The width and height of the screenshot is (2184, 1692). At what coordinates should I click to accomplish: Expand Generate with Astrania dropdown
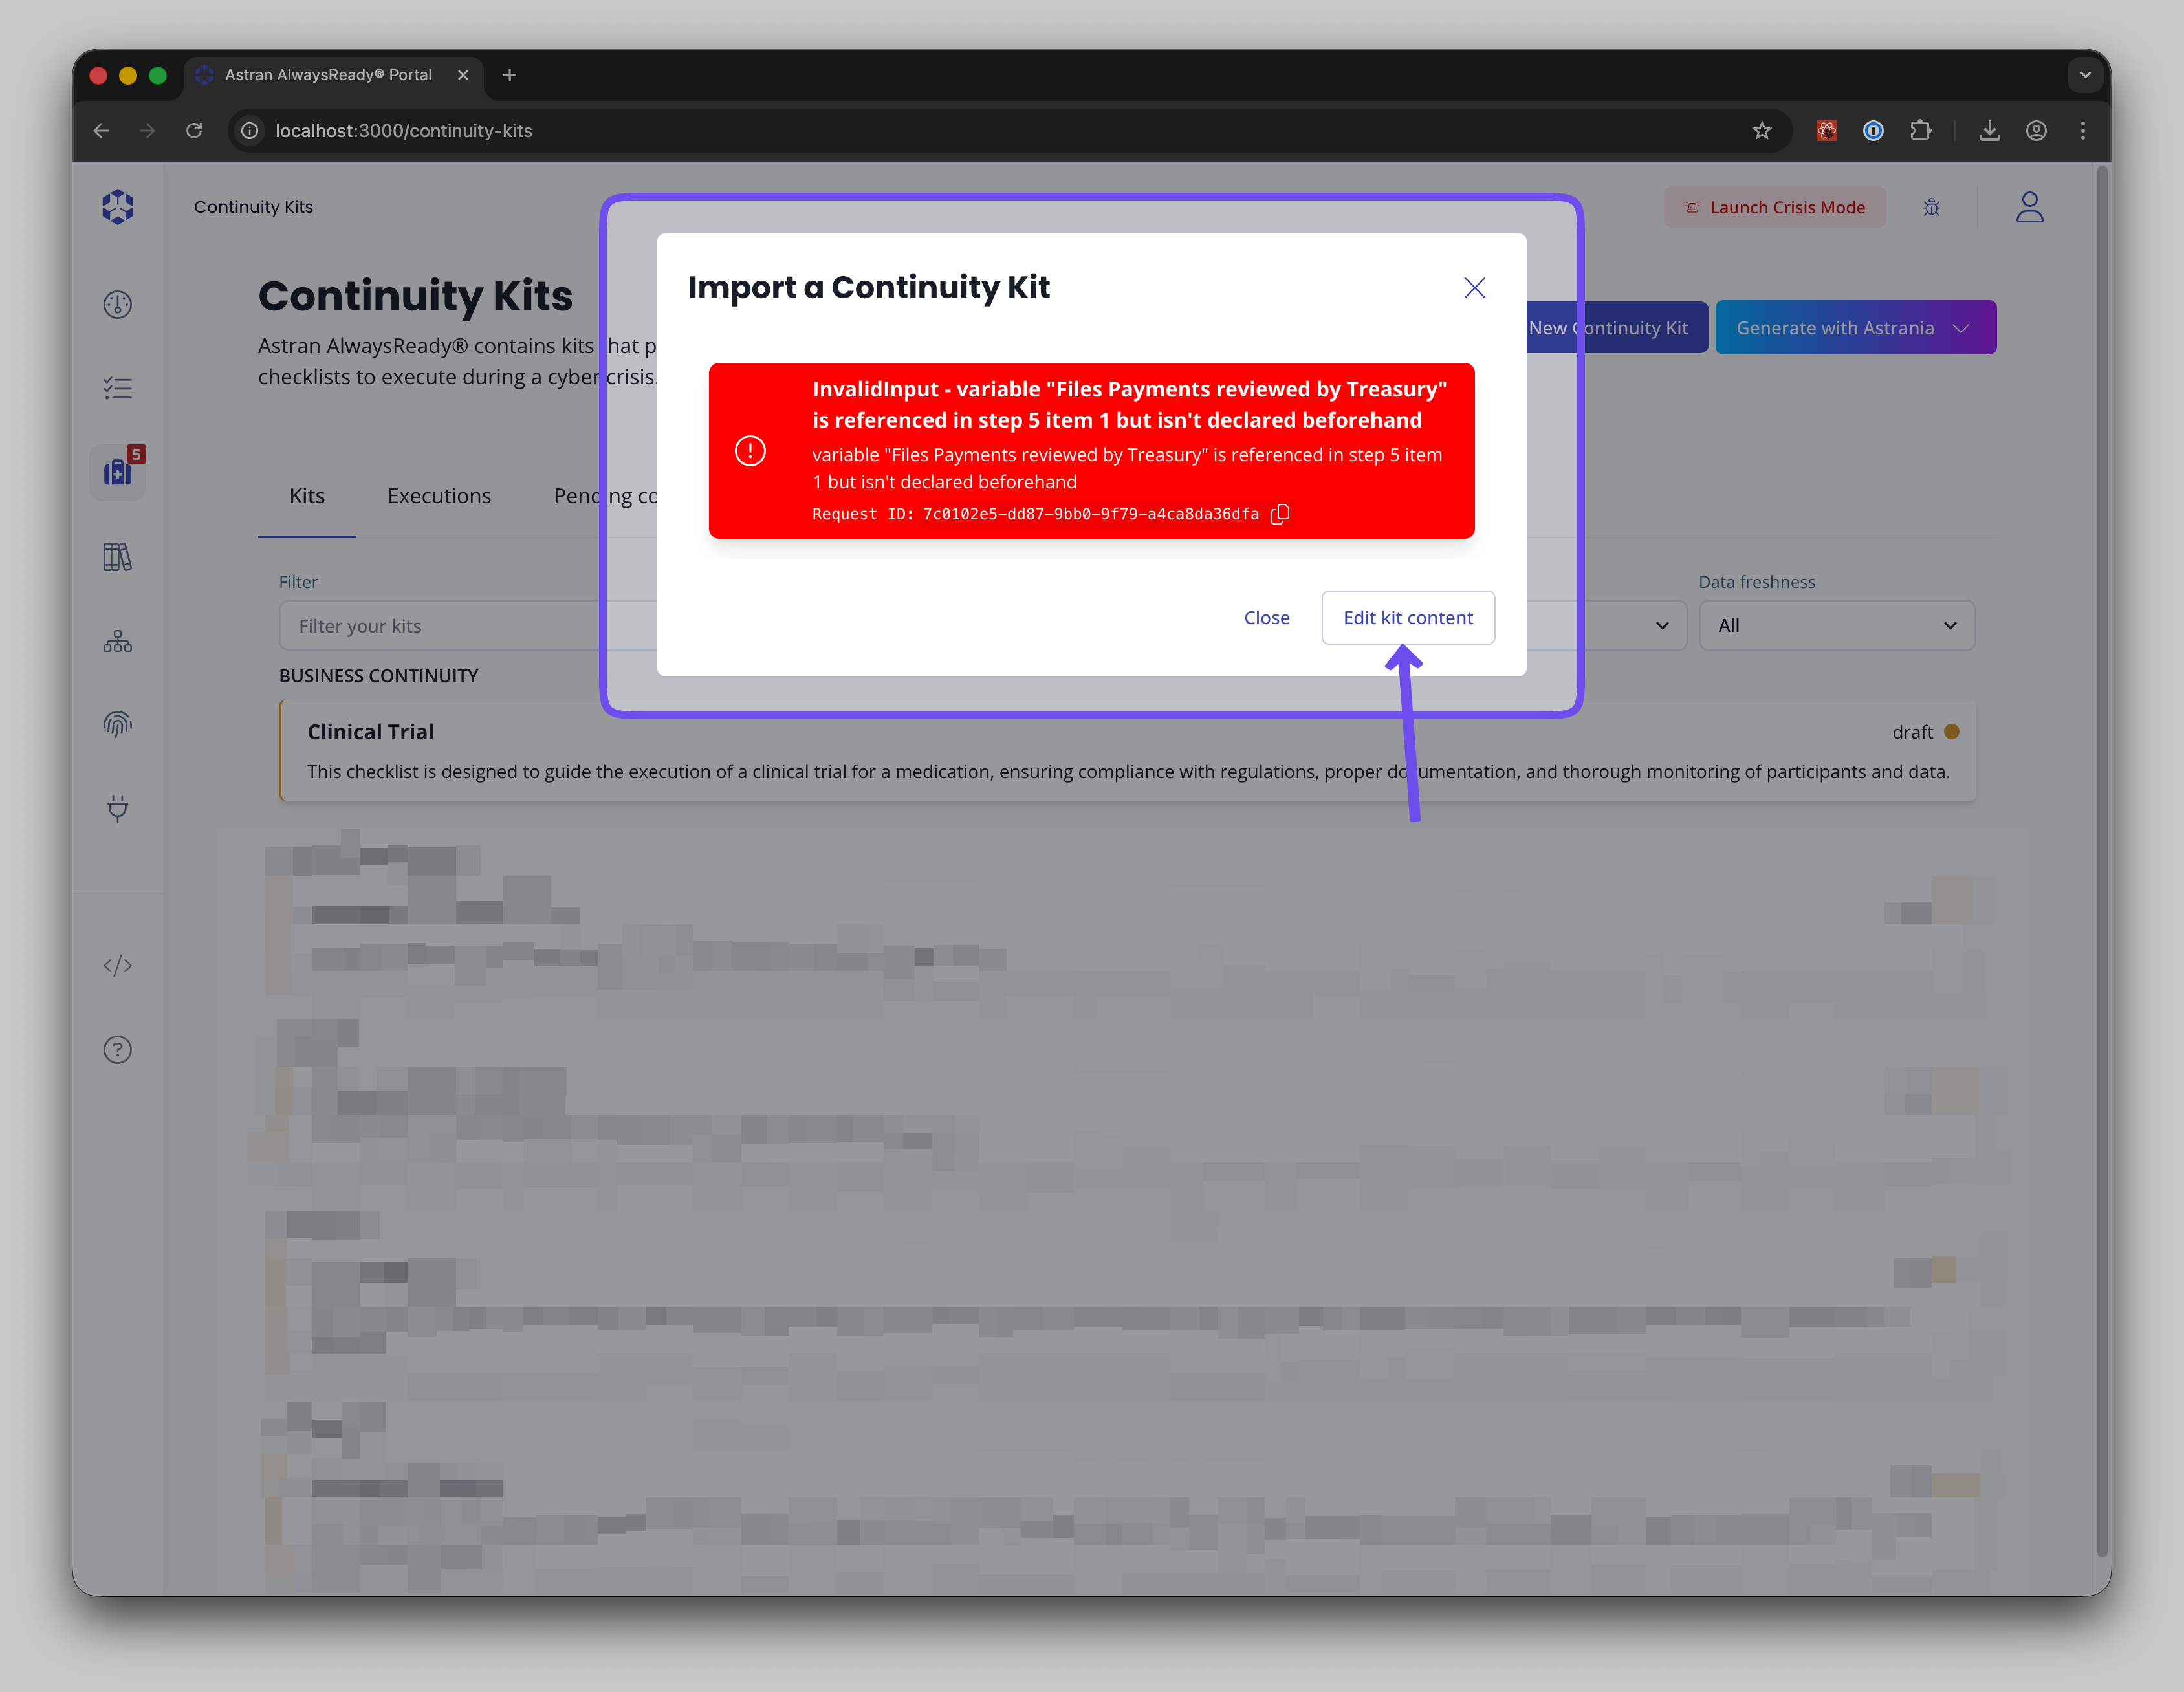(x=1855, y=328)
